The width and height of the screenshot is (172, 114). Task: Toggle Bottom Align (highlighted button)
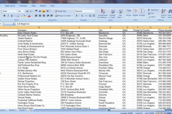(44, 11)
